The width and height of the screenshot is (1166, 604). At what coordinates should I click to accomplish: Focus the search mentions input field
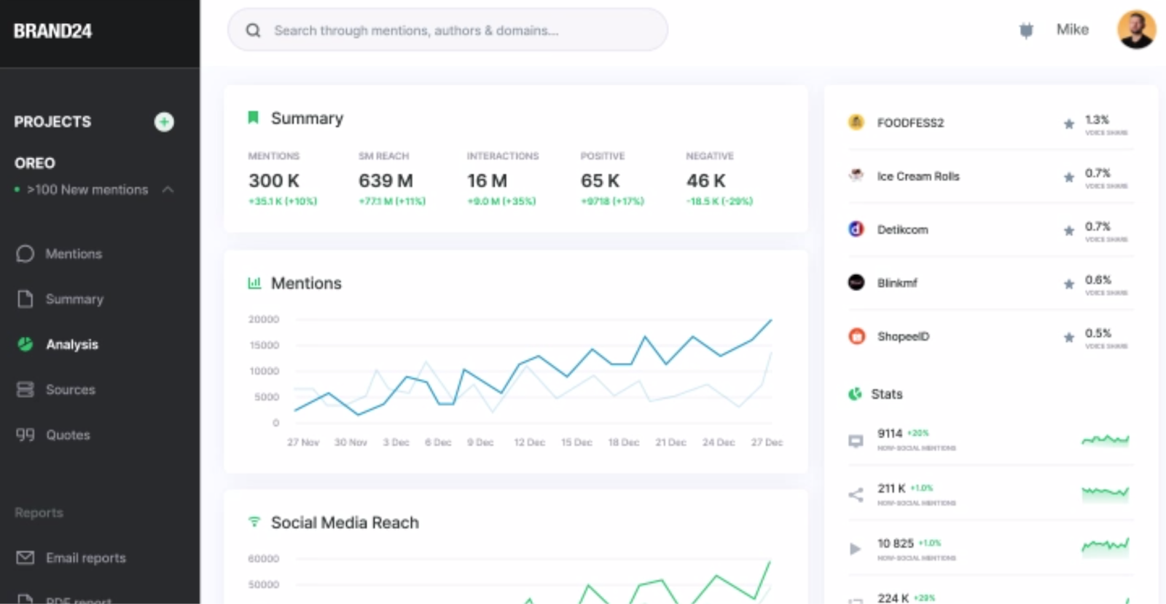447,31
